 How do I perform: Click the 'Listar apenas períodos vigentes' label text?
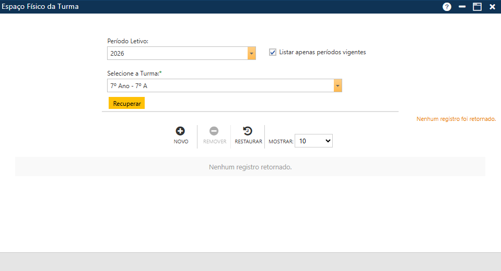tap(322, 52)
